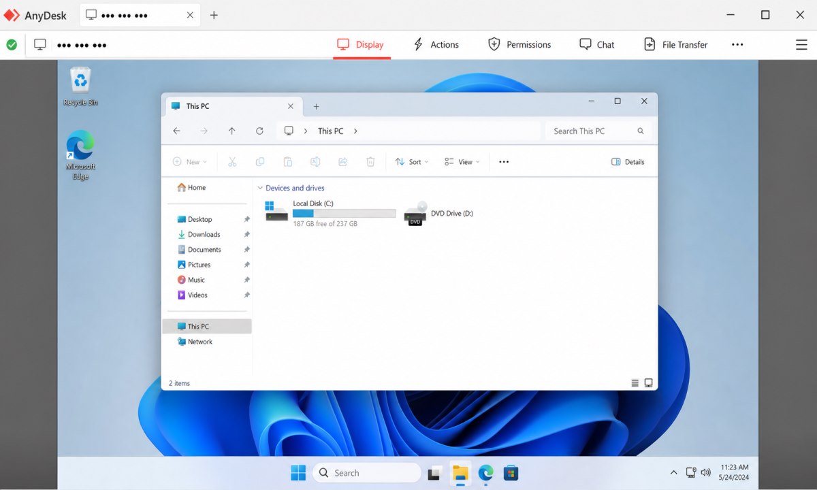Image resolution: width=817 pixels, height=490 pixels.
Task: Click the Share icon in Explorer toolbar
Action: [x=343, y=162]
